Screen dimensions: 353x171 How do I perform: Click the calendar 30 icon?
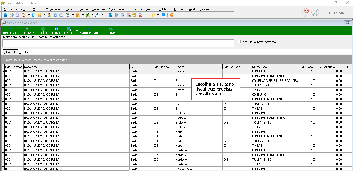point(123,15)
